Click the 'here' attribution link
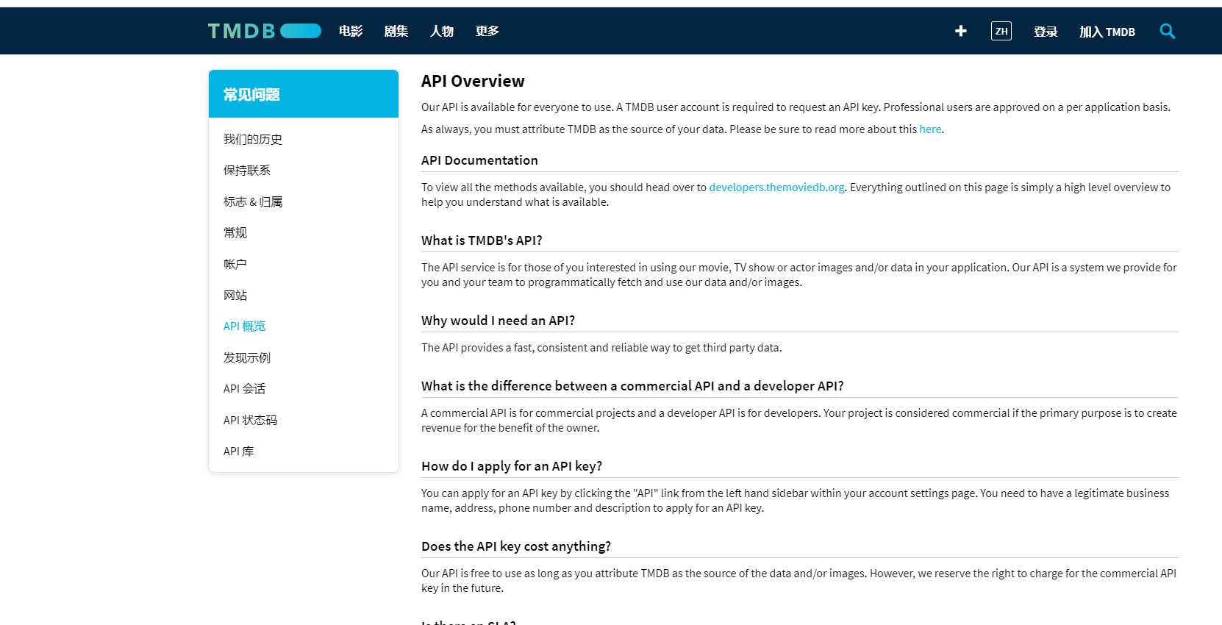This screenshot has height=625, width=1222. 930,129
